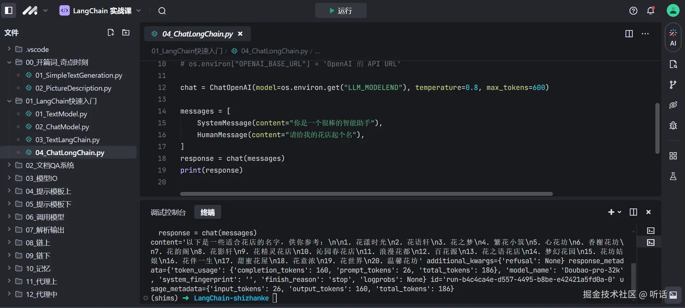Open the debug bug sidebar icon

673,125
